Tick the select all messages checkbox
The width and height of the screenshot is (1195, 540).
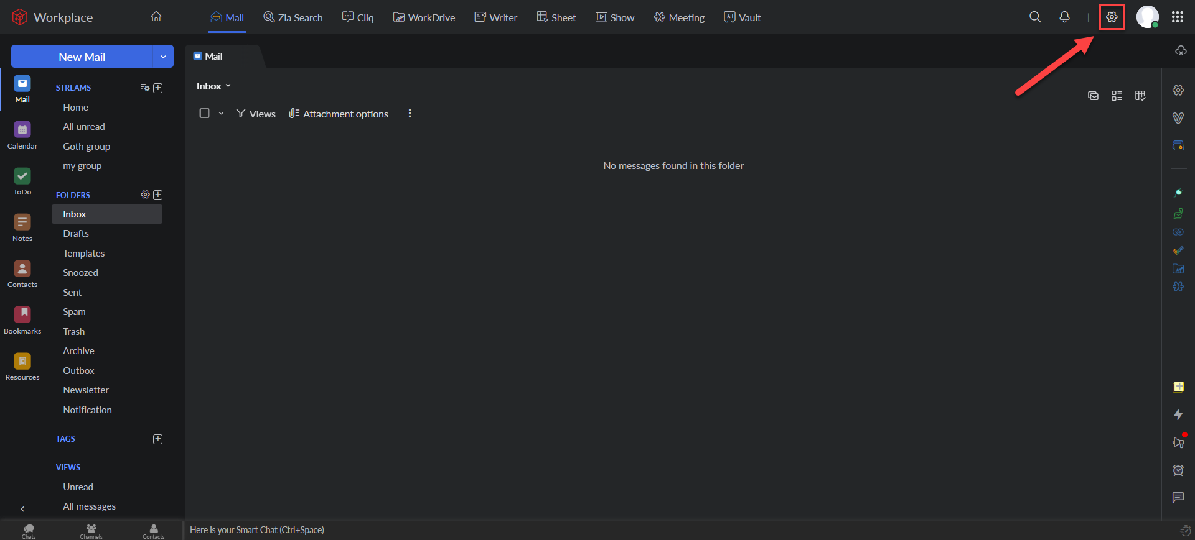204,113
